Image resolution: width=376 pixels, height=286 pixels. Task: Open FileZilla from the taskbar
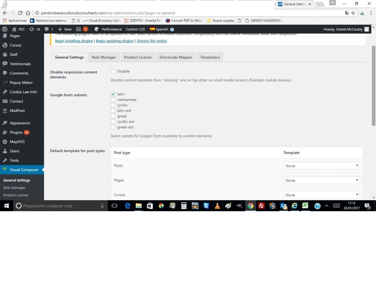(x=261, y=206)
